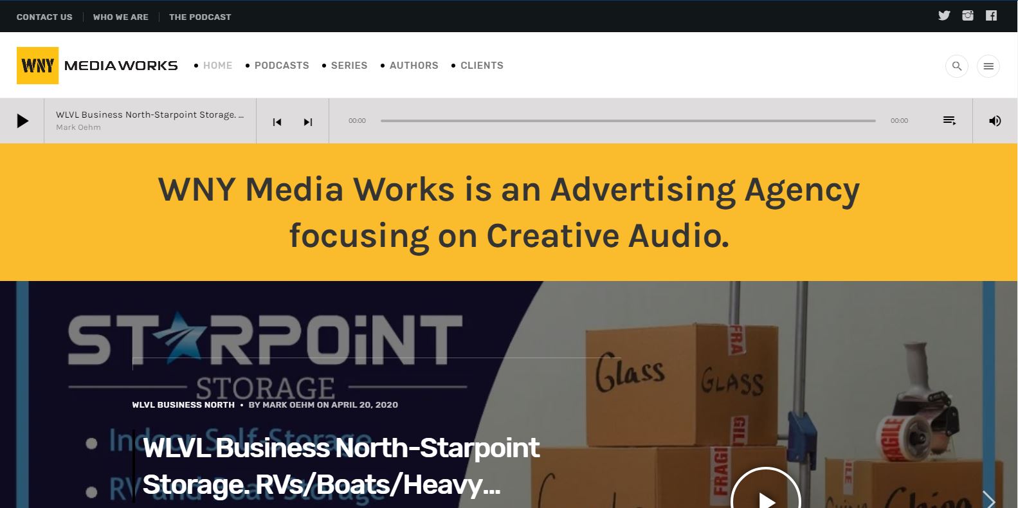Image resolution: width=1018 pixels, height=508 pixels.
Task: Open the playlist queue icon
Action: tap(949, 120)
